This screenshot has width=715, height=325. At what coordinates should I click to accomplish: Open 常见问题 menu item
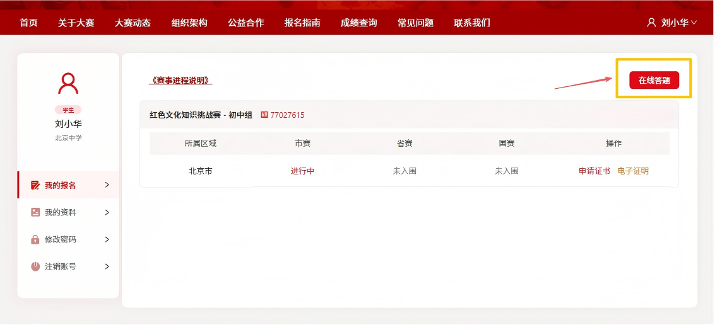point(415,23)
